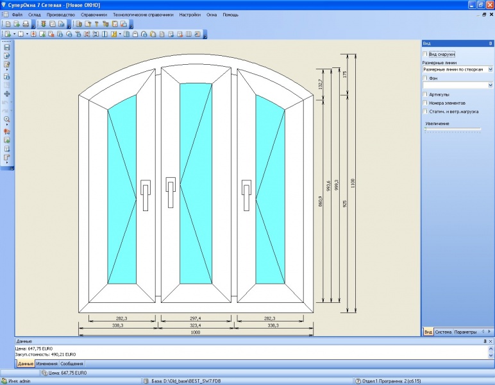
Task: Toggle the 'Фон' checkbox
Action: click(x=425, y=78)
